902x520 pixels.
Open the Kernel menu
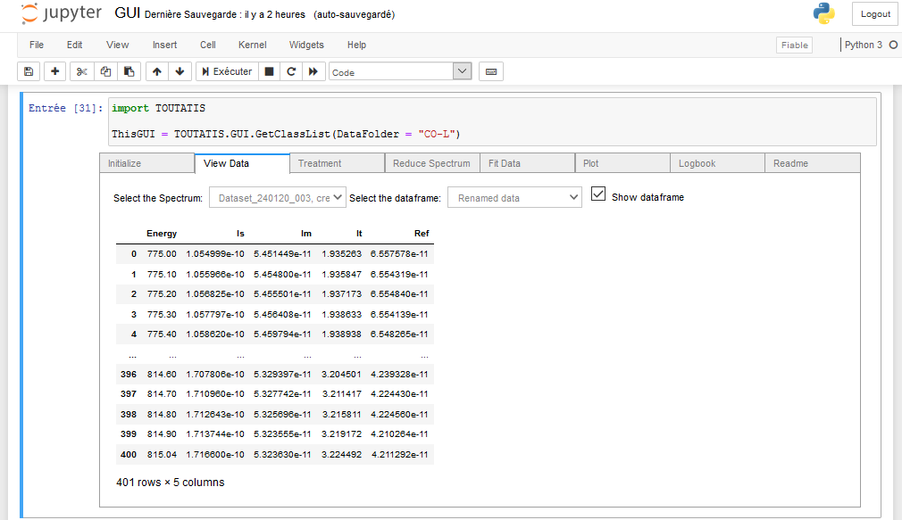252,45
